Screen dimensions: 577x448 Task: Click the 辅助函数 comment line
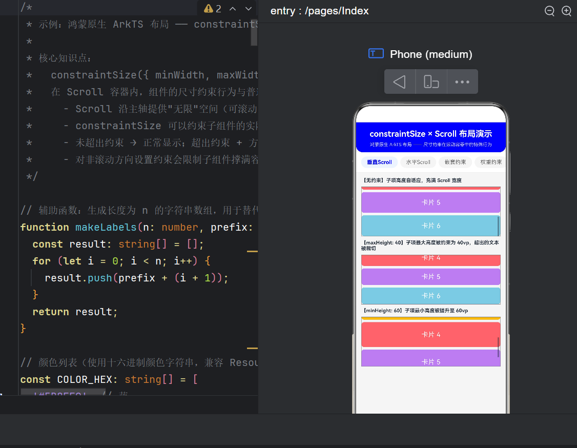click(139, 210)
